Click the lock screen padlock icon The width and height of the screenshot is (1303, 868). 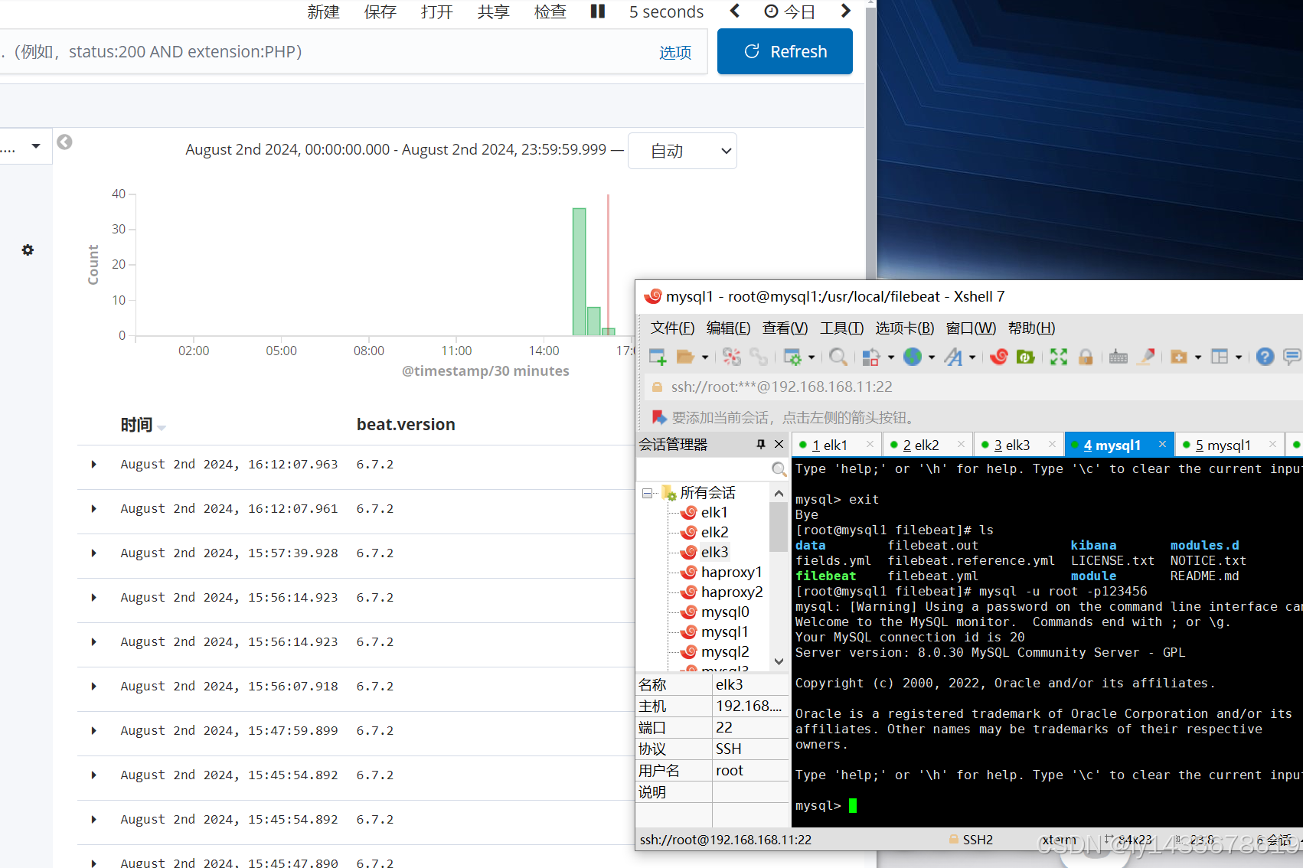(1086, 357)
